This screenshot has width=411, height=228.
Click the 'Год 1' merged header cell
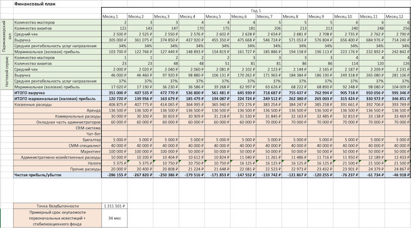256,11
